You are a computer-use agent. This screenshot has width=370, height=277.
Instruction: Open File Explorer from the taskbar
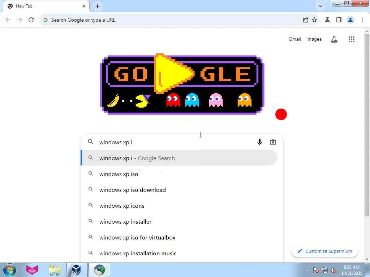click(x=55, y=270)
